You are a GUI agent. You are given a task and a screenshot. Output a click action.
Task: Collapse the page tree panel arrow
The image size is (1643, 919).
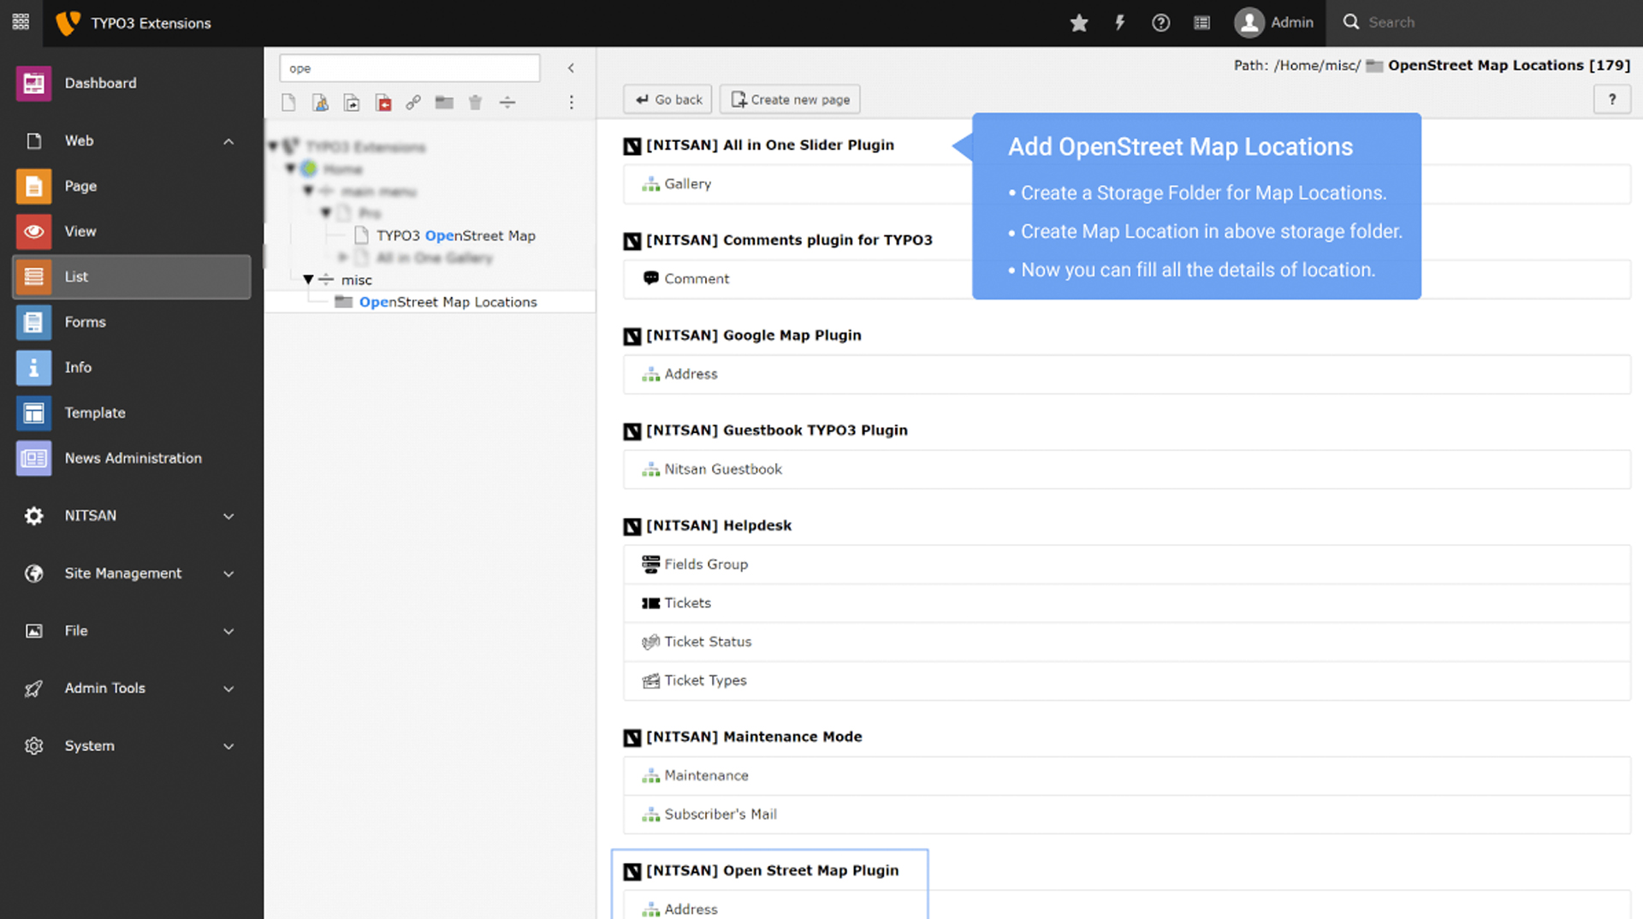[571, 68]
